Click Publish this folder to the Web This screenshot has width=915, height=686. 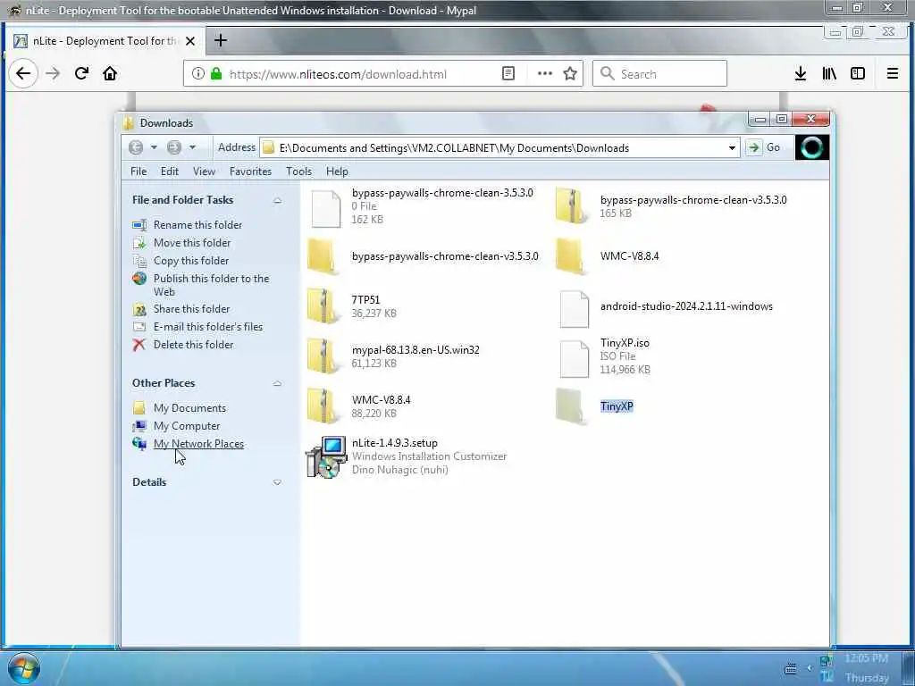(211, 285)
